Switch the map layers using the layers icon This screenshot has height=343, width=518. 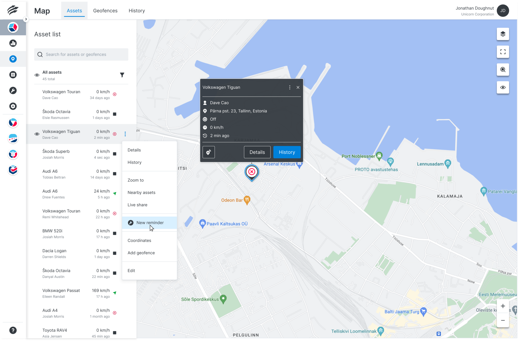pyautogui.click(x=503, y=34)
